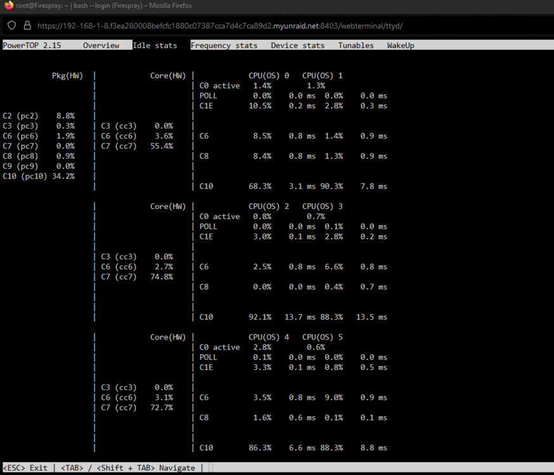Click the shield tracking protection icon
This screenshot has height=475, width=554.
tap(11, 25)
